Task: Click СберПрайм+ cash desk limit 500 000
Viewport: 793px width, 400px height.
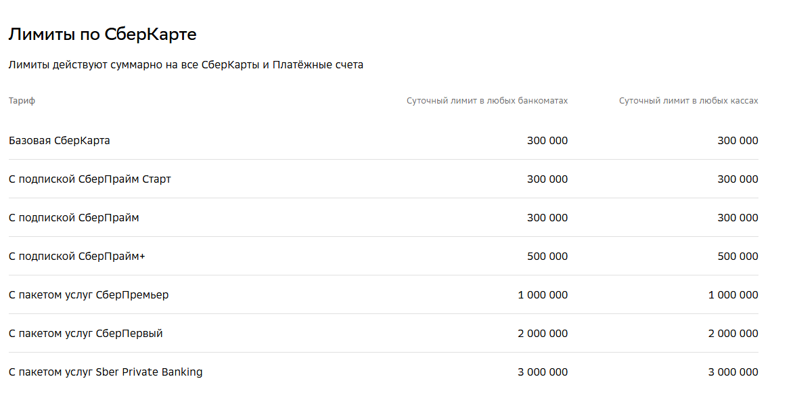Action: 738,257
